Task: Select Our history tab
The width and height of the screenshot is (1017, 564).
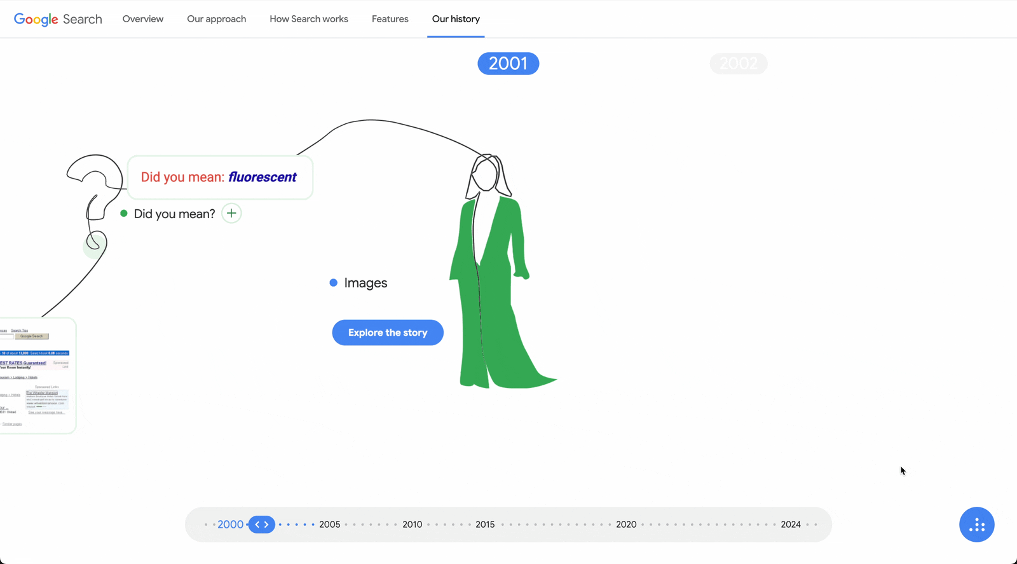Action: [x=456, y=19]
